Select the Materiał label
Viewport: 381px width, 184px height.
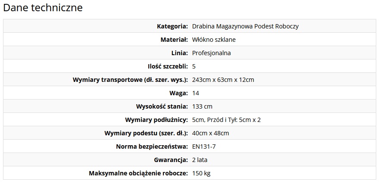[x=174, y=40]
